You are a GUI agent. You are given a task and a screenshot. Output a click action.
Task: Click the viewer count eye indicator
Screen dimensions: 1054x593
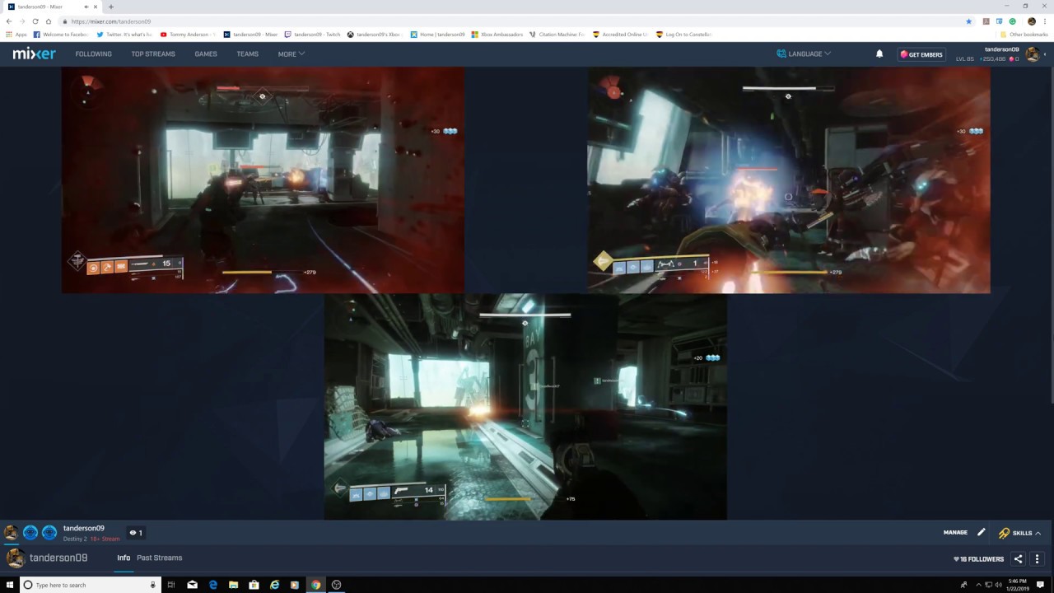[x=137, y=533]
